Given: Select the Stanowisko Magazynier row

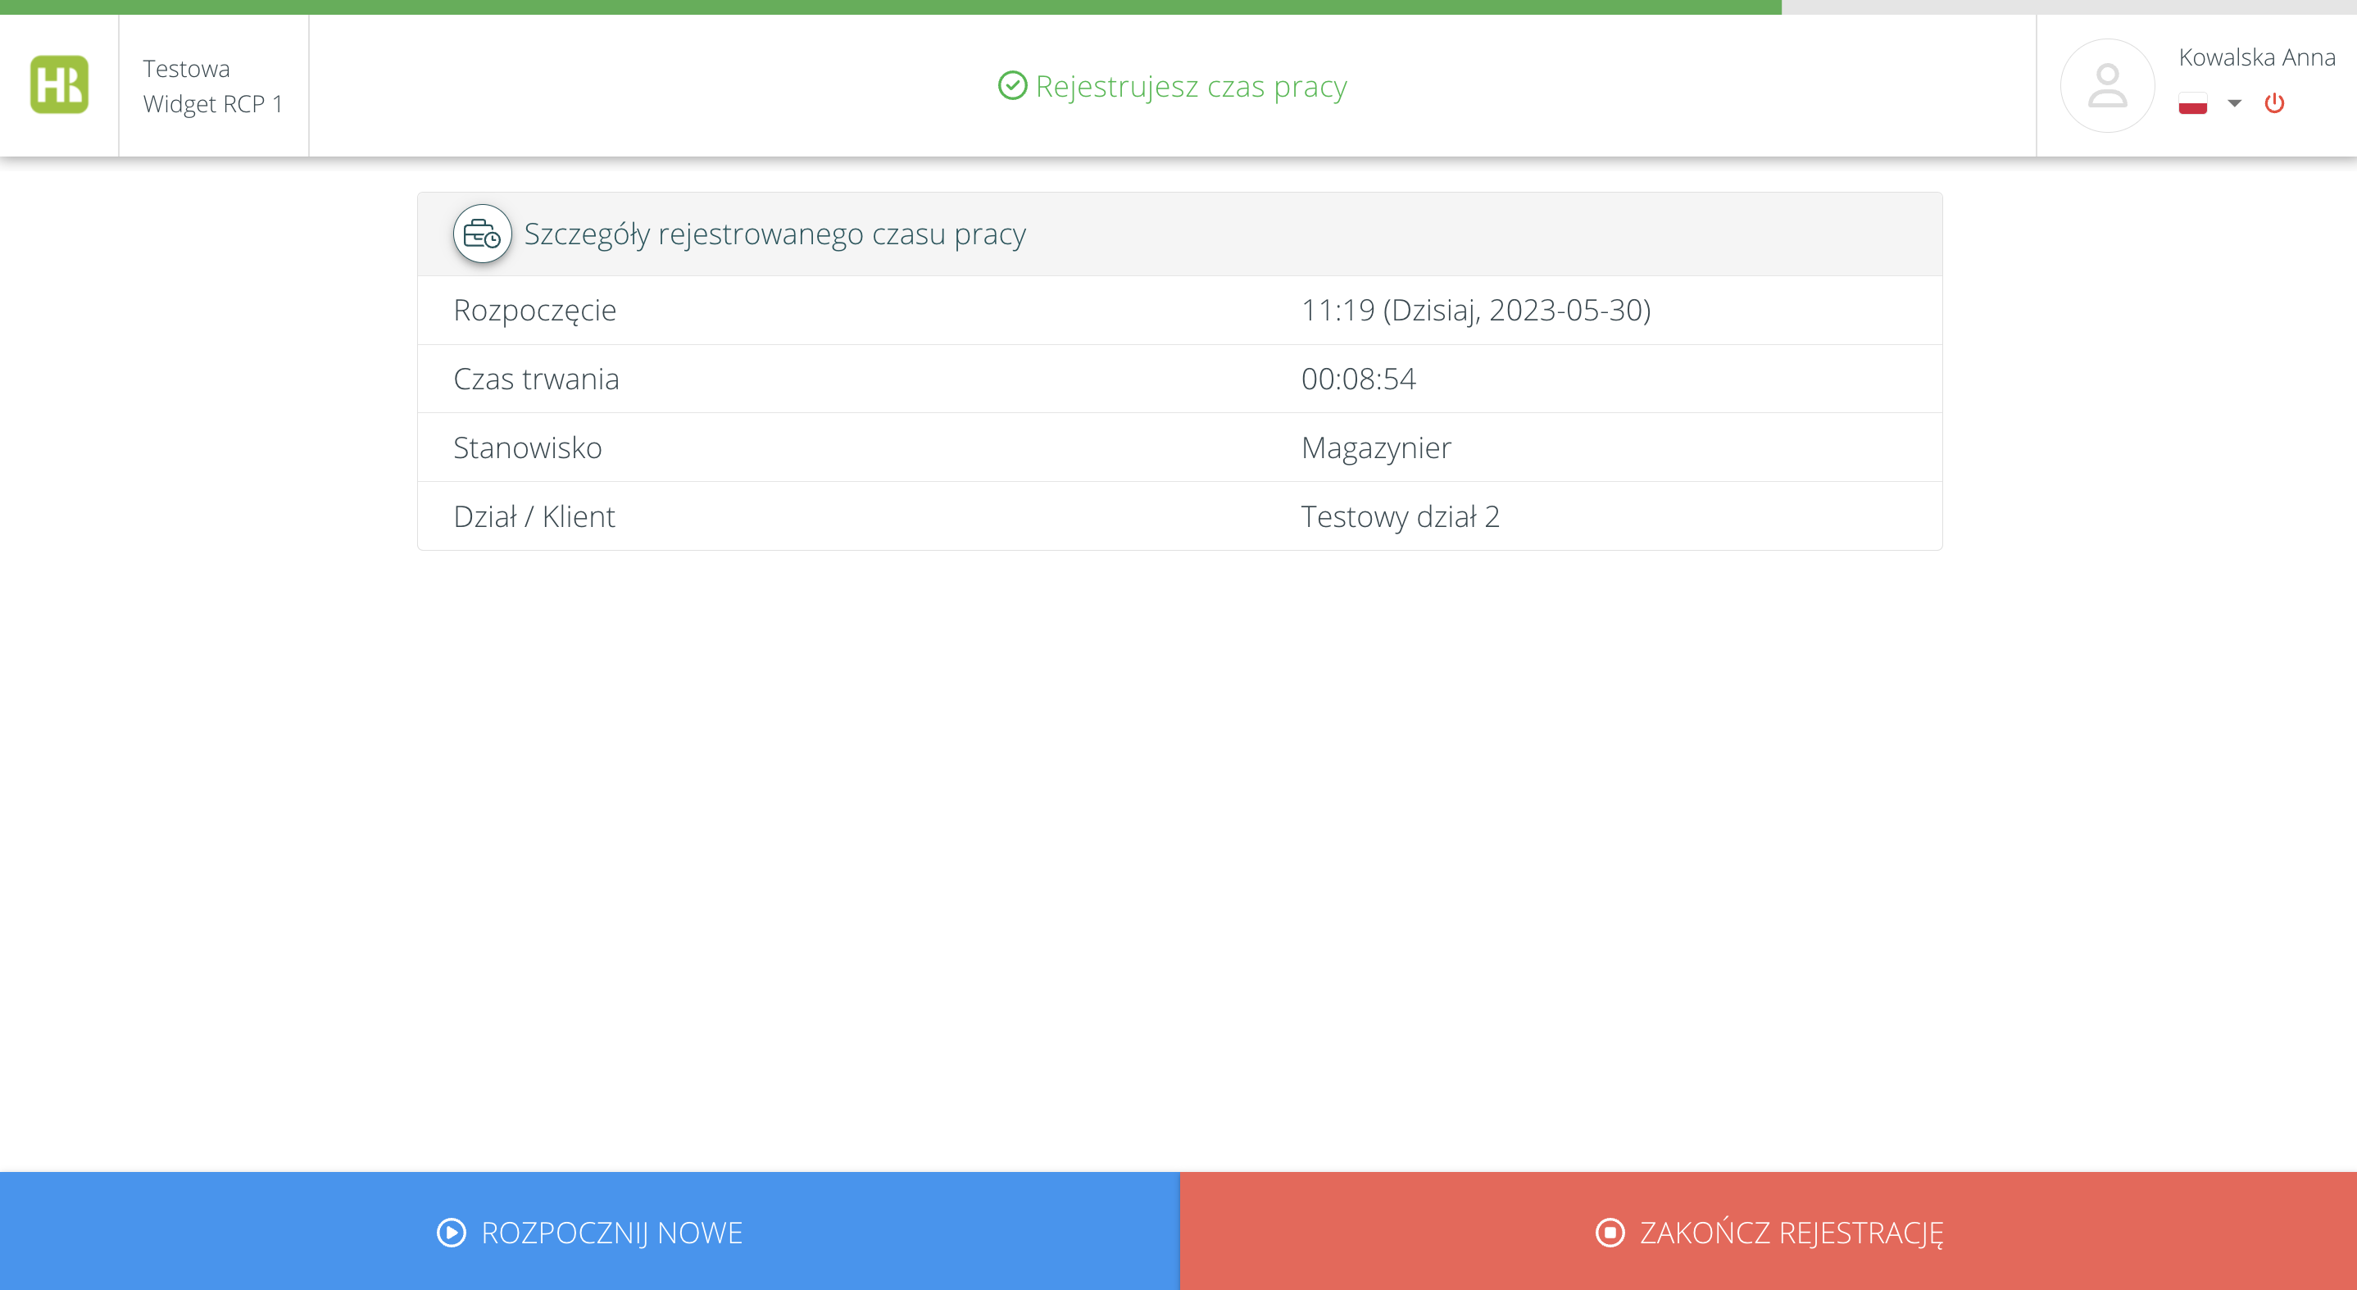Looking at the screenshot, I should pyautogui.click(x=1179, y=447).
